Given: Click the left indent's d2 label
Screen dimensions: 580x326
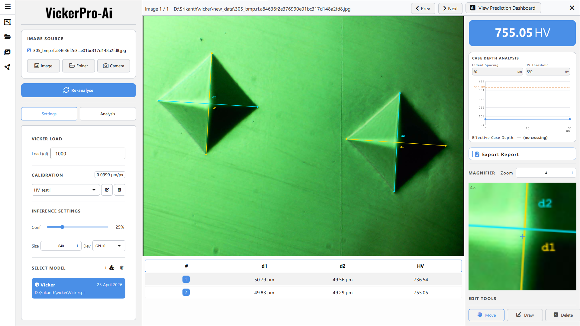Looking at the screenshot, I should 214,97.
